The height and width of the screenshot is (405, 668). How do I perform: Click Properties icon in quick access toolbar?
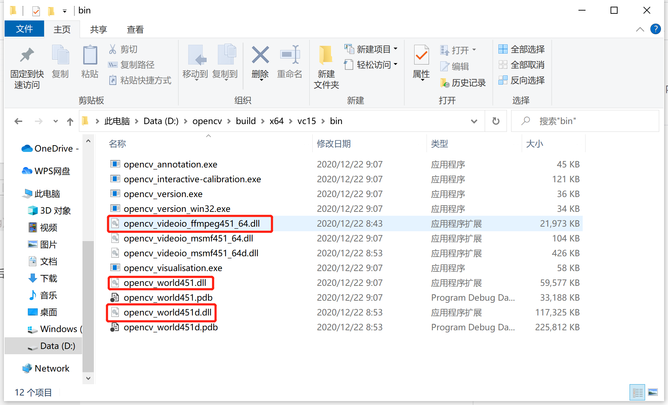(36, 11)
